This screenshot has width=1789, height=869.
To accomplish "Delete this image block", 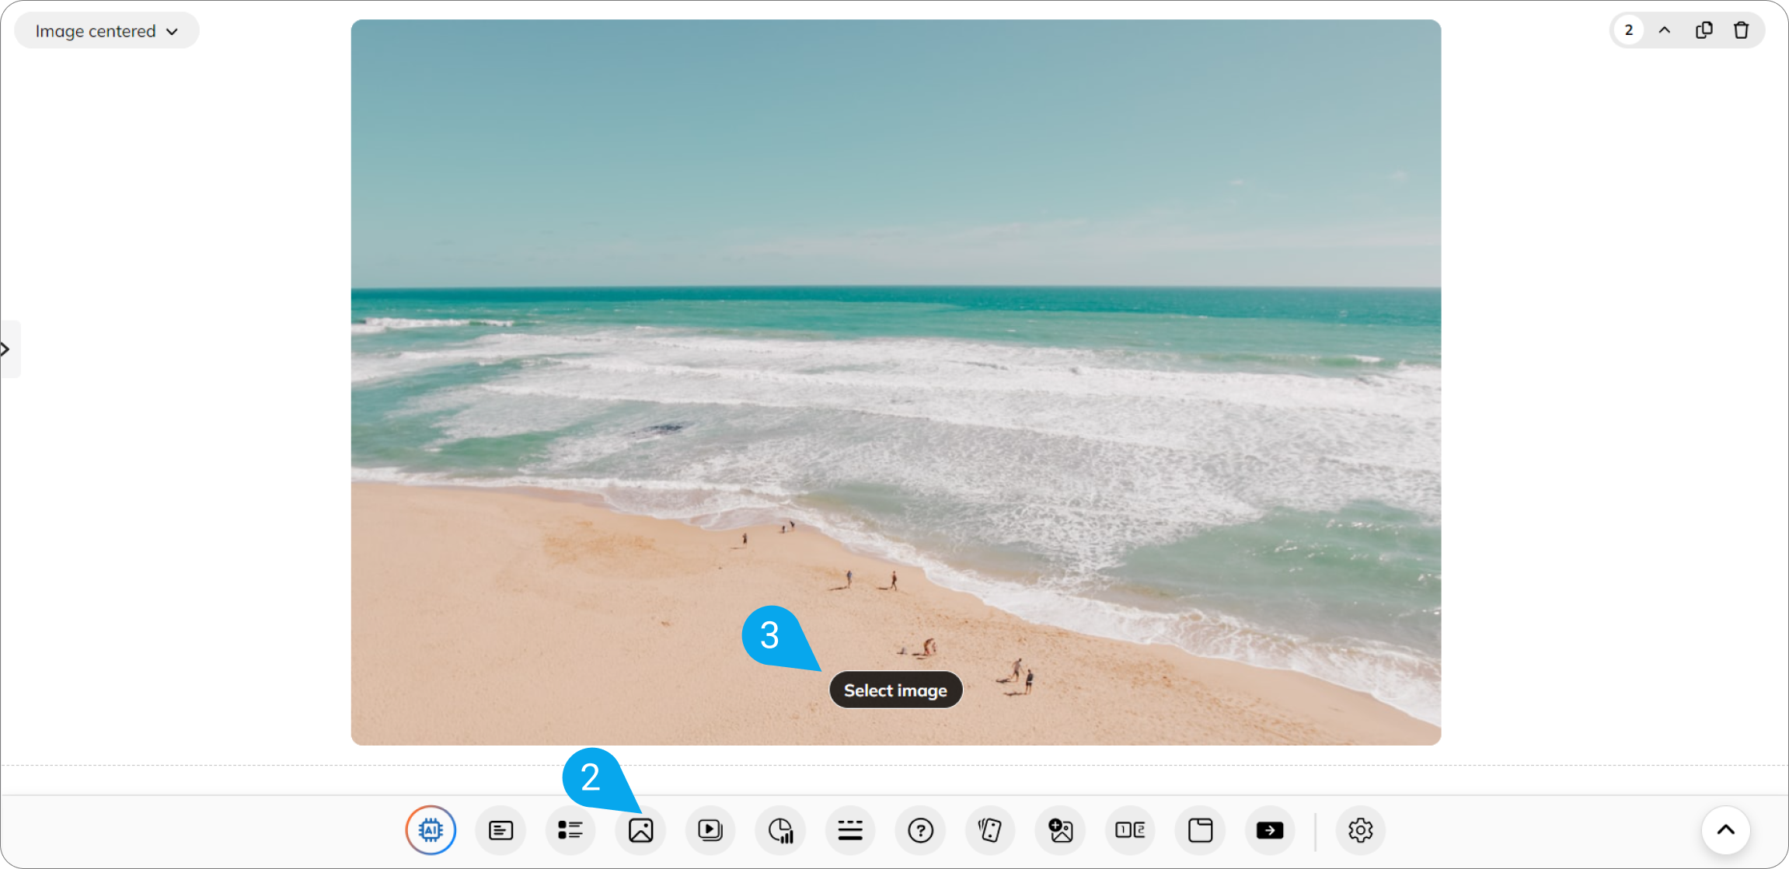I will (x=1741, y=30).
